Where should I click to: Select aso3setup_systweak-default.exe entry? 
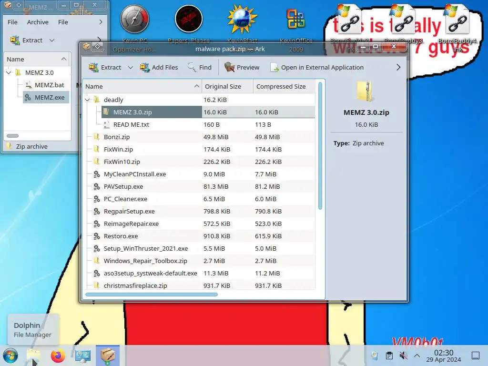point(150,273)
